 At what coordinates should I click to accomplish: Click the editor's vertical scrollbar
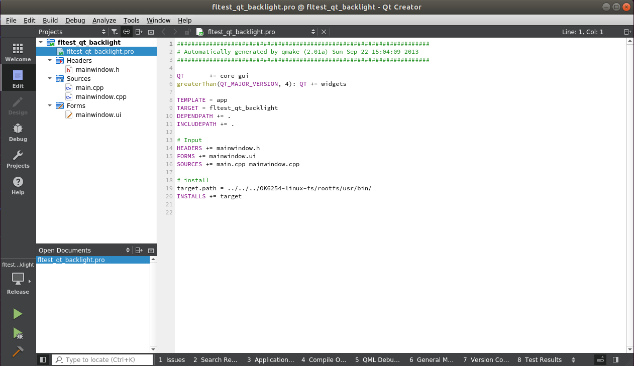pyautogui.click(x=630, y=196)
